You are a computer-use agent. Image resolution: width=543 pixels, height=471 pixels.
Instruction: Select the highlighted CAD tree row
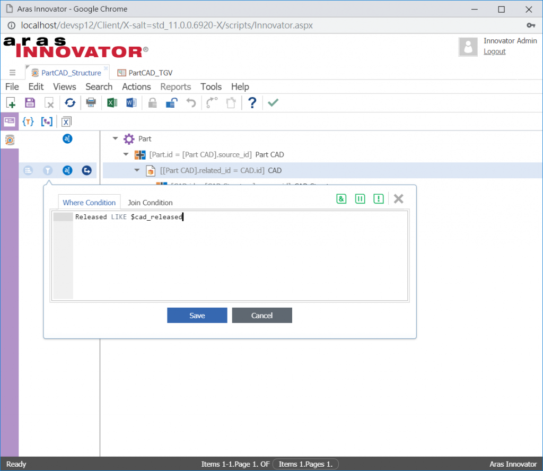point(322,170)
